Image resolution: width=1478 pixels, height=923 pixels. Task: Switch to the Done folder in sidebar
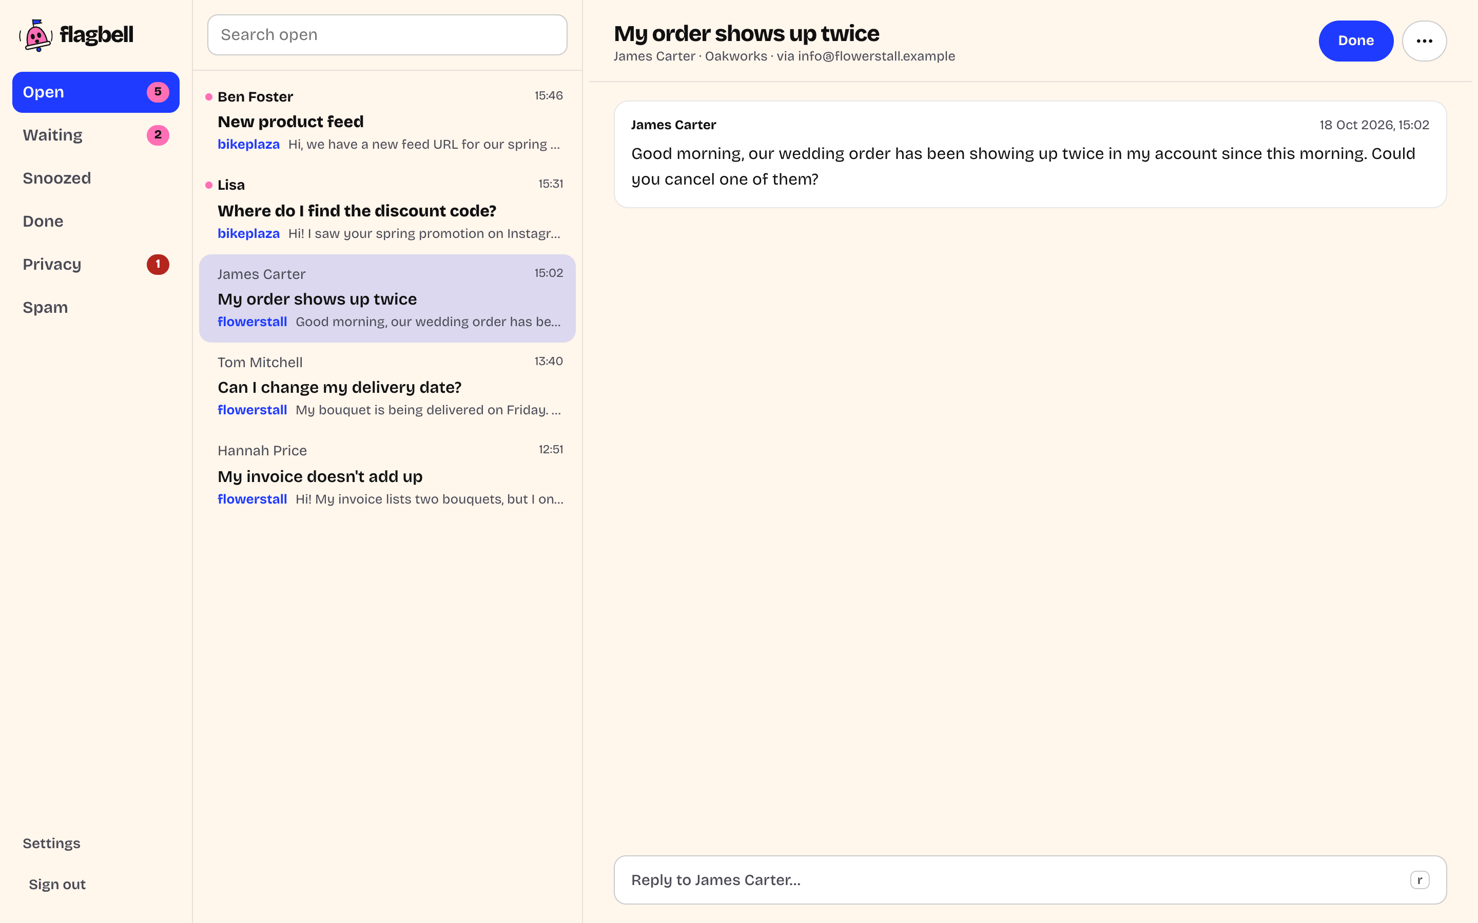(96, 221)
